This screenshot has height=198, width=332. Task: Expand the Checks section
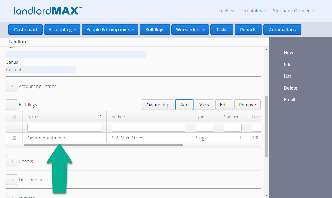pyautogui.click(x=12, y=161)
